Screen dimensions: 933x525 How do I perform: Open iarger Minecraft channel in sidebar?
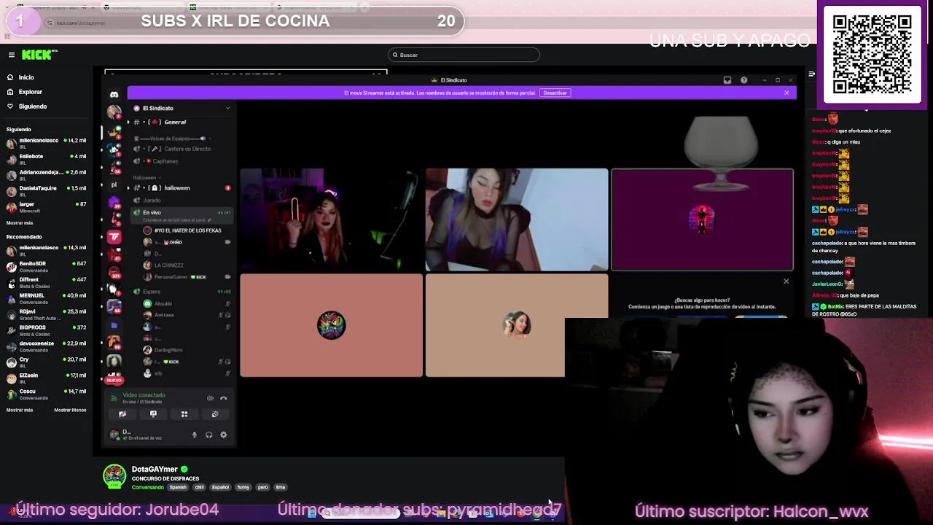[47, 207]
